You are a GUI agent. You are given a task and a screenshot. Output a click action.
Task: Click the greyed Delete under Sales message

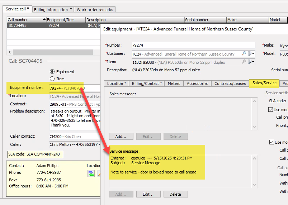[175, 137]
